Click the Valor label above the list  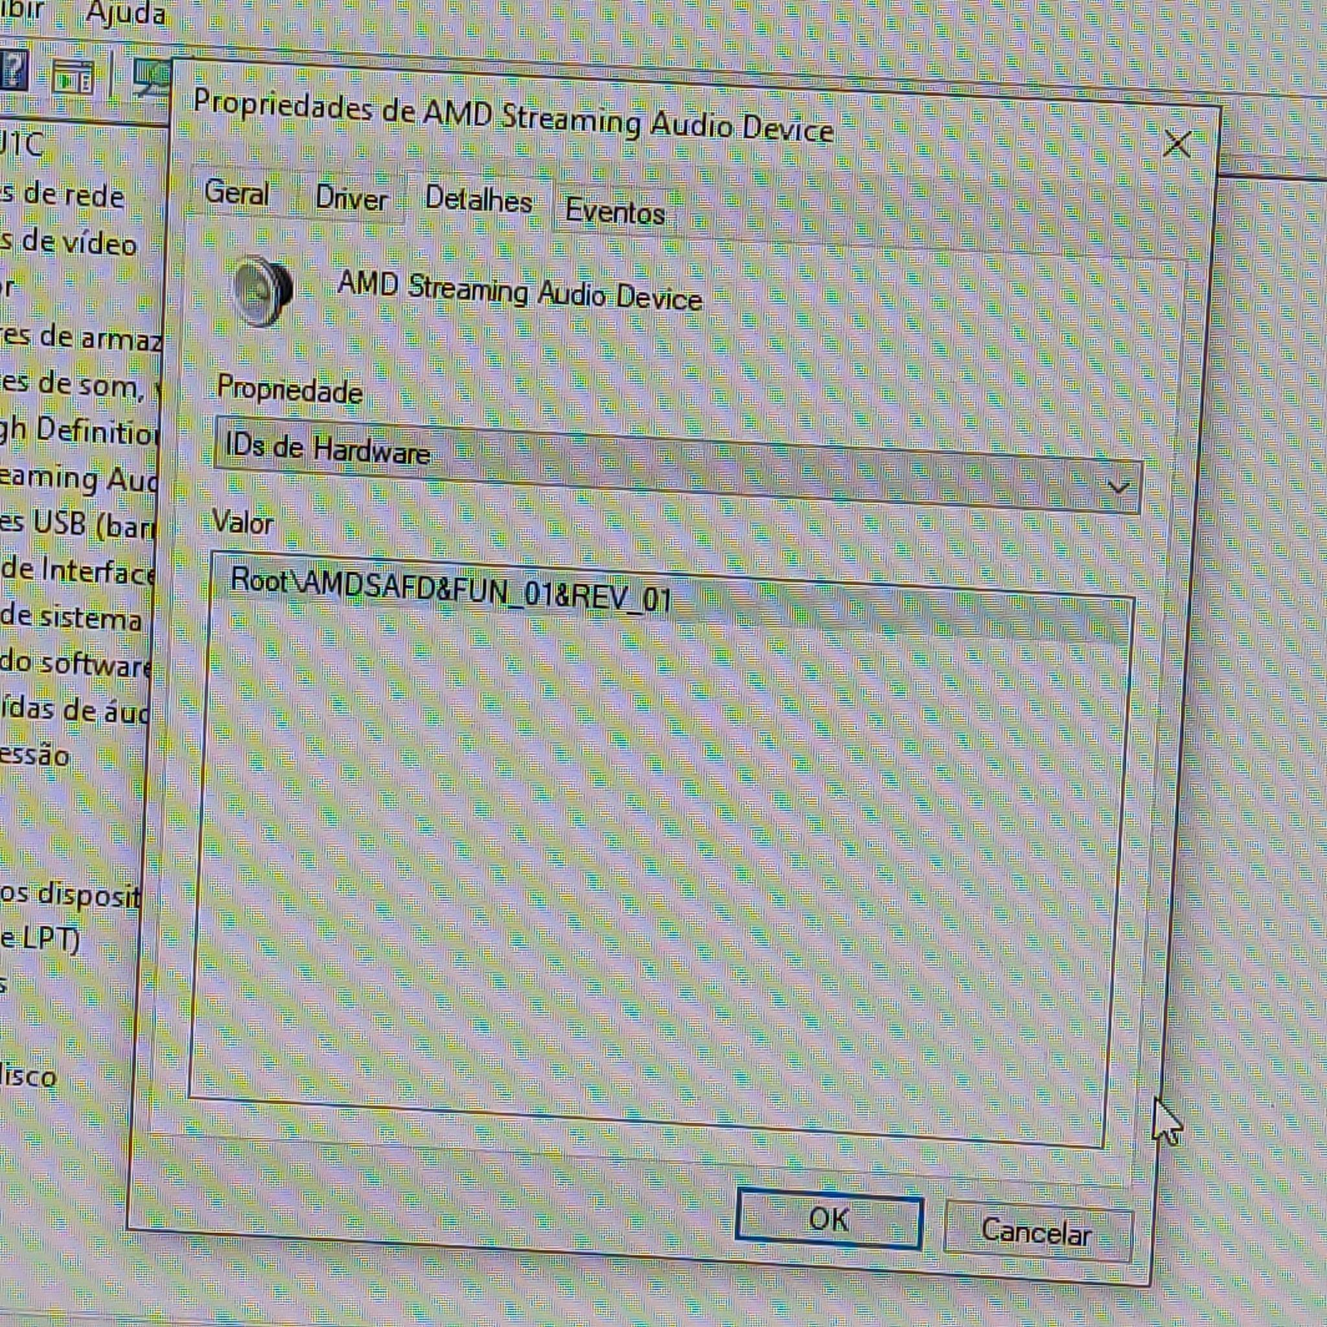tap(243, 522)
